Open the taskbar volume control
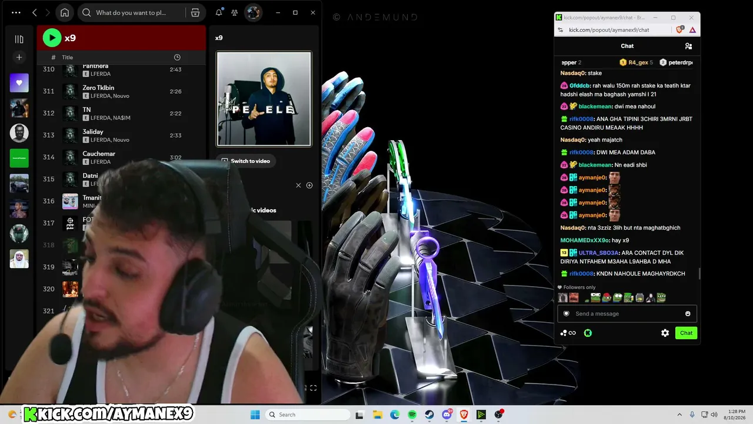The width and height of the screenshot is (753, 424). [714, 415]
